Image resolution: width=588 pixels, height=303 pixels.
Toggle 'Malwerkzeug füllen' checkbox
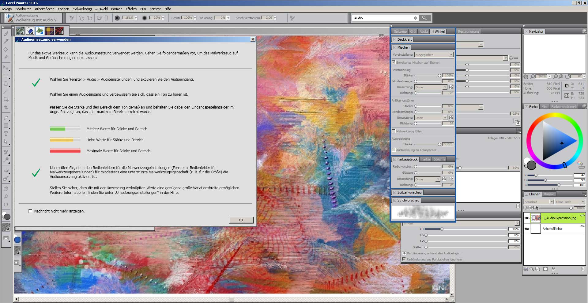tap(394, 131)
